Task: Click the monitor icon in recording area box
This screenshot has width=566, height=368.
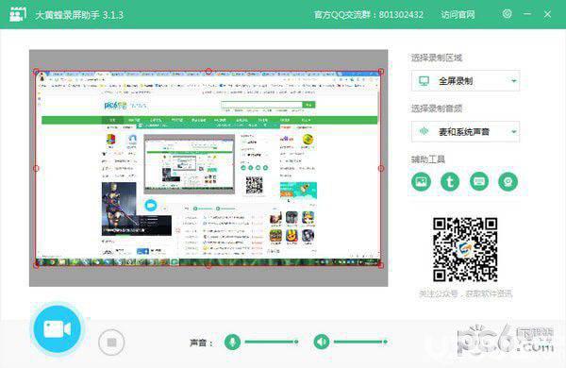Action: (x=424, y=81)
